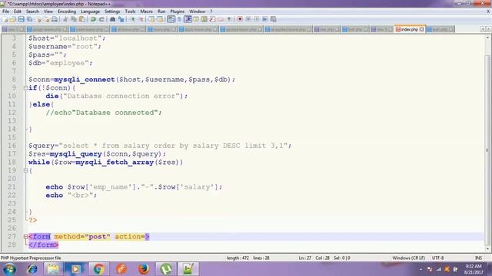Toggle synchronized vertical scrolling icon

coord(151,19)
